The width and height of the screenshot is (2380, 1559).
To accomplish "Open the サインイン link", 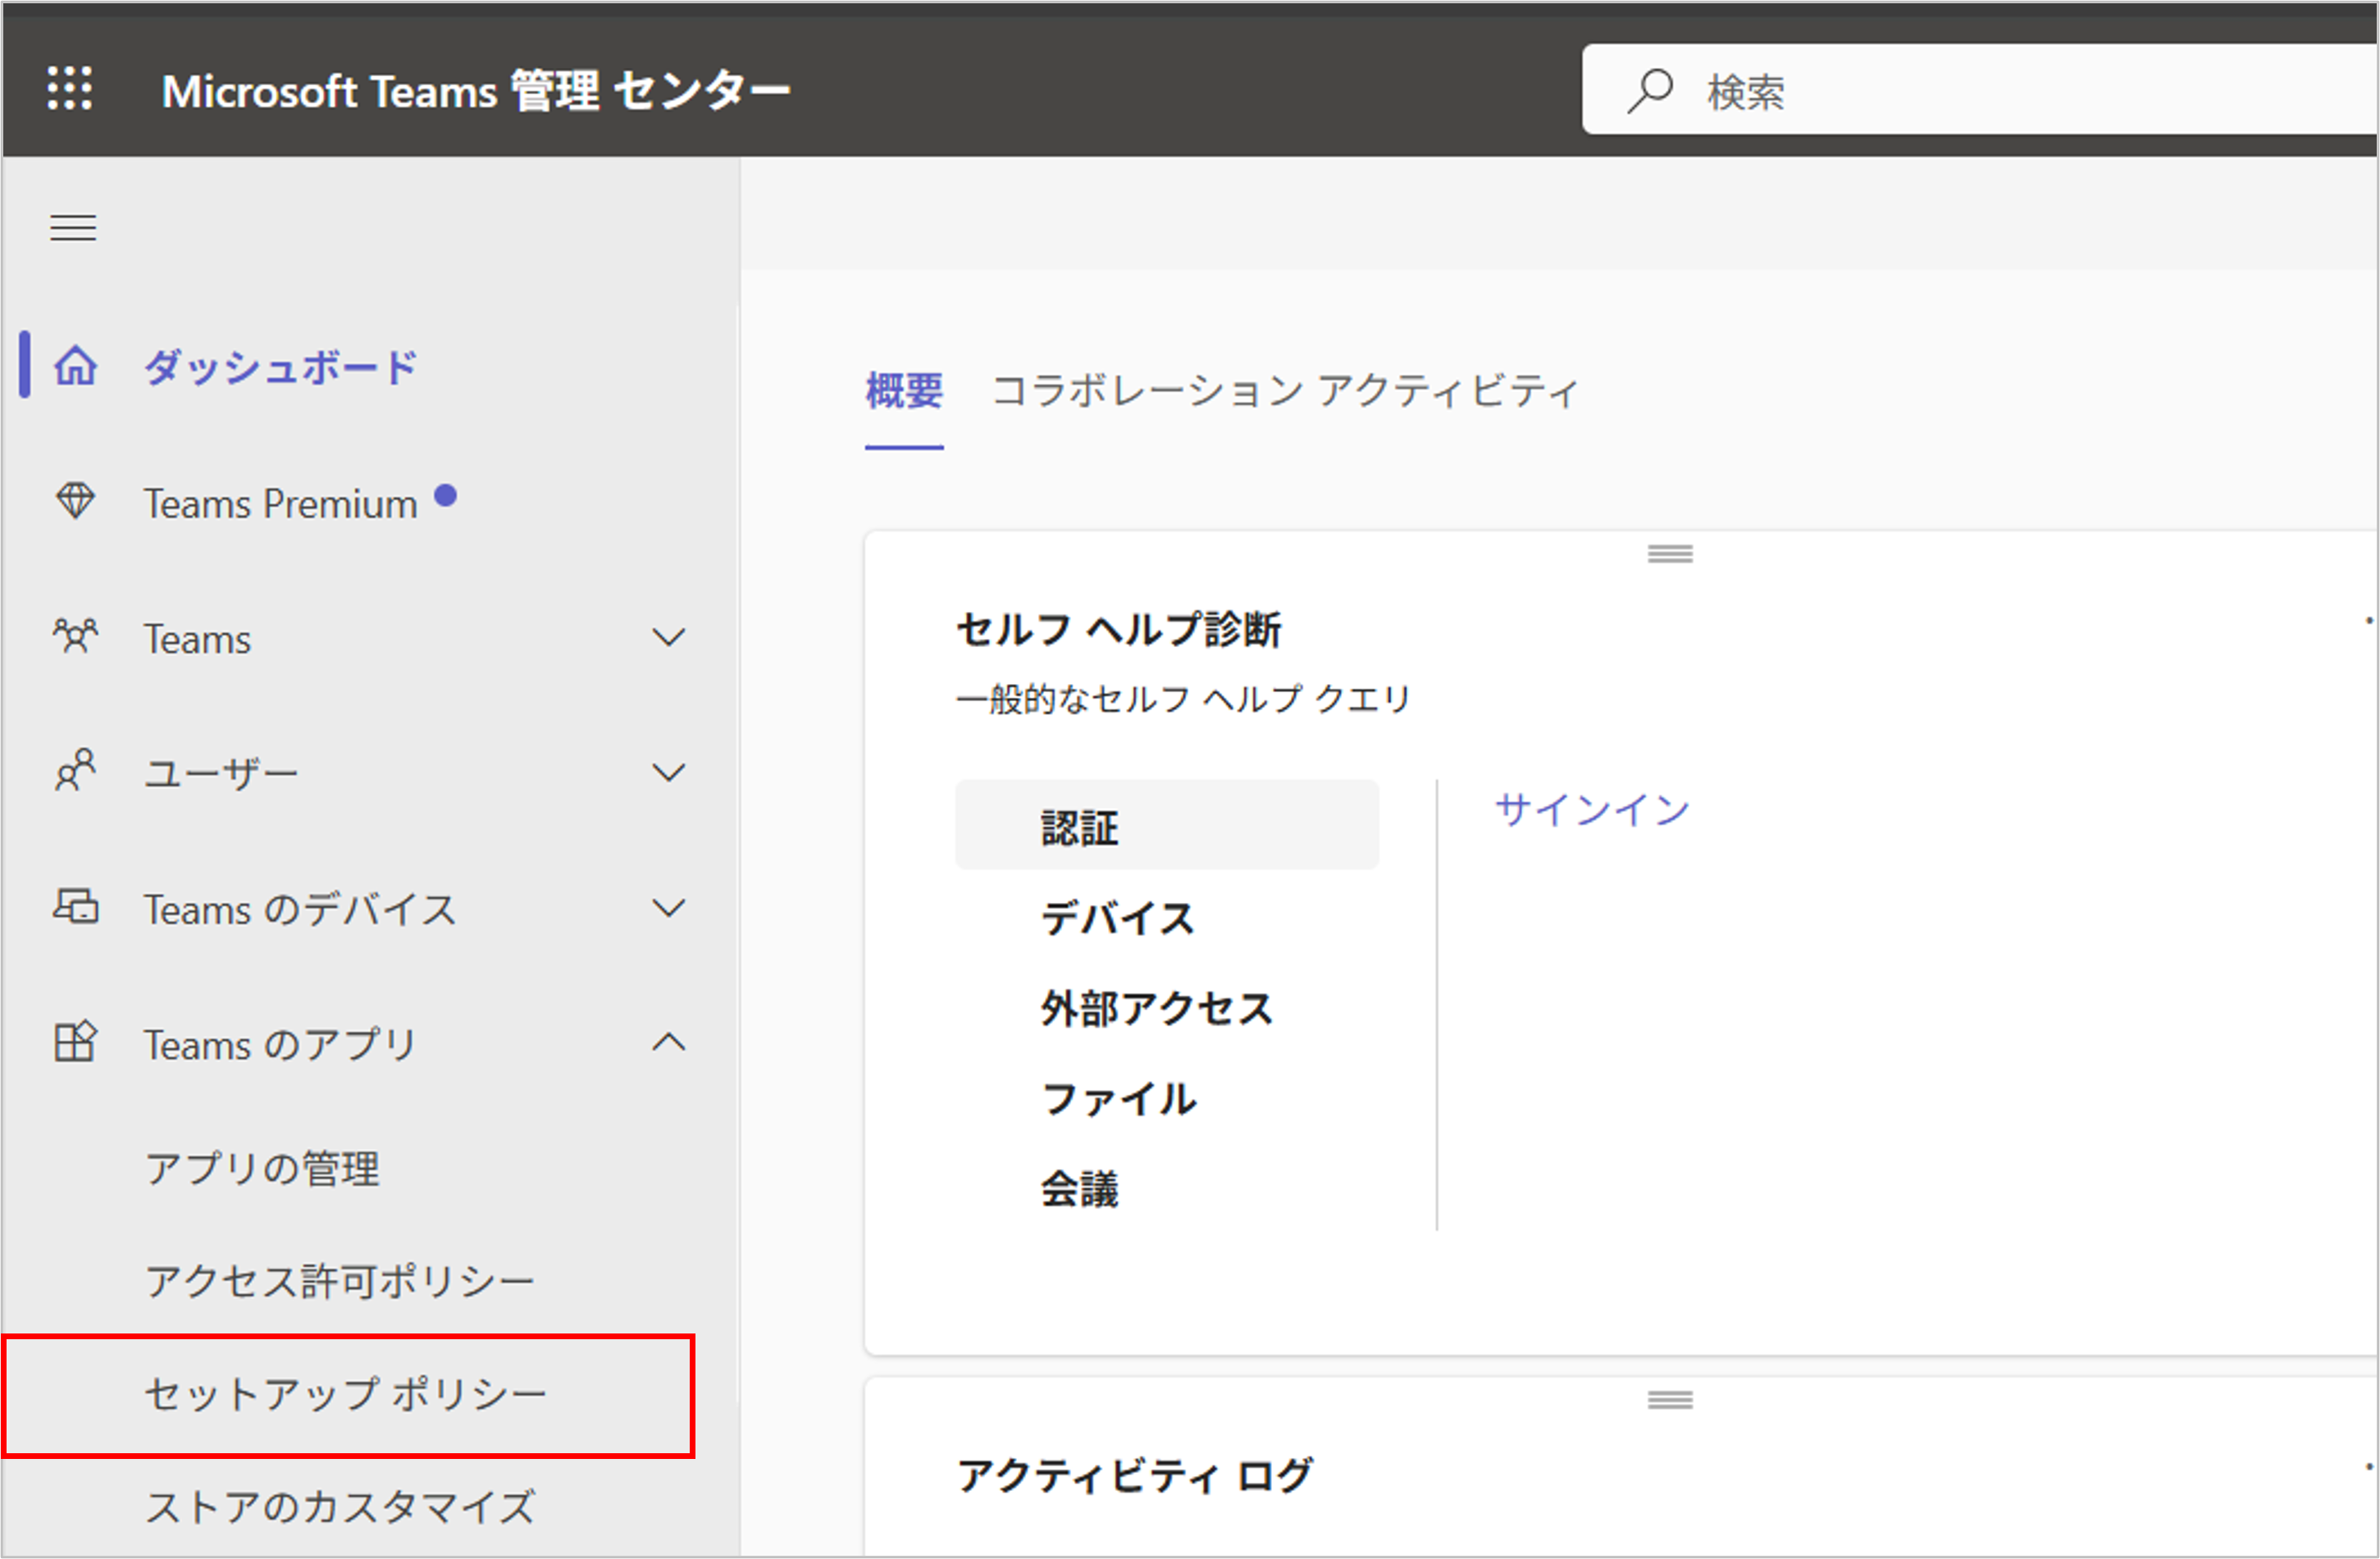I will (1591, 810).
